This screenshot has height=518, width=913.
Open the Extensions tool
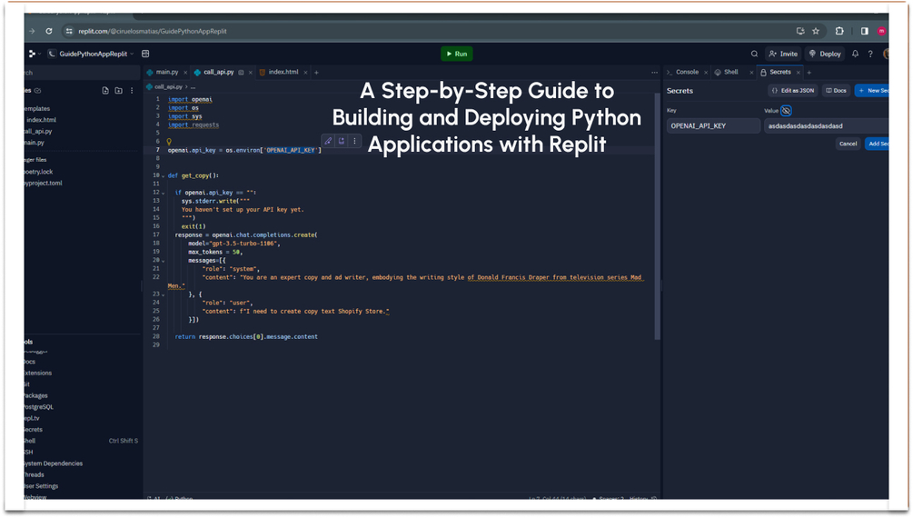coord(38,373)
